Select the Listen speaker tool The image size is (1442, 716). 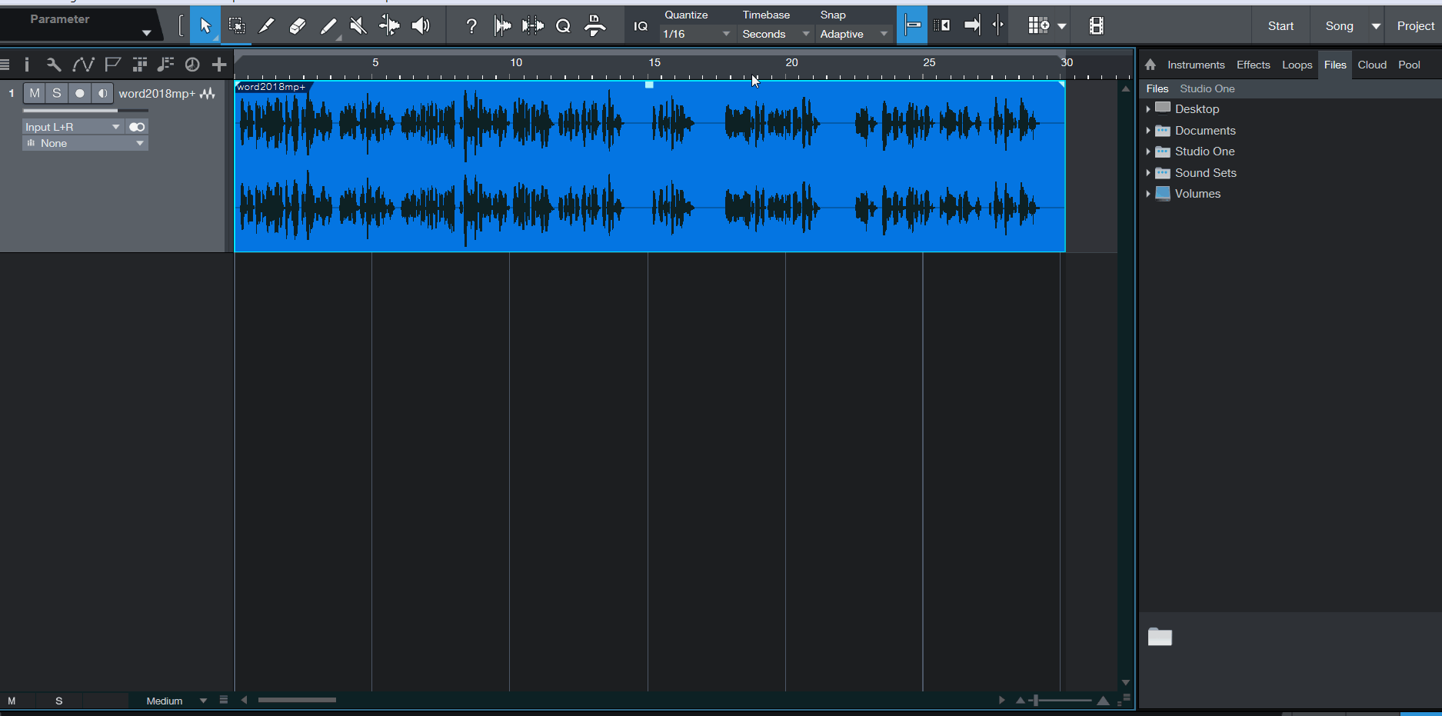pos(420,26)
